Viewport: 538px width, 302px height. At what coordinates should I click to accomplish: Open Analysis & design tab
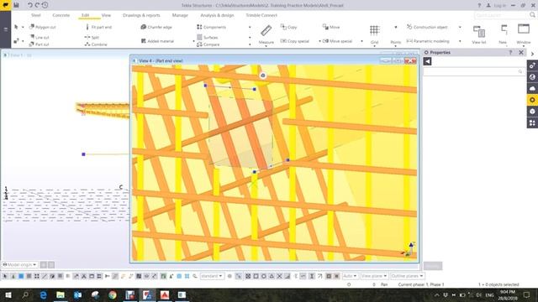[217, 15]
